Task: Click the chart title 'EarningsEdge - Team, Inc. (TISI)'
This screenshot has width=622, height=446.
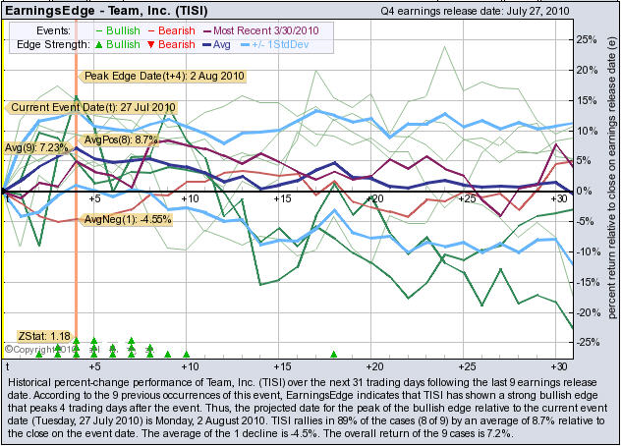Action: [x=106, y=10]
